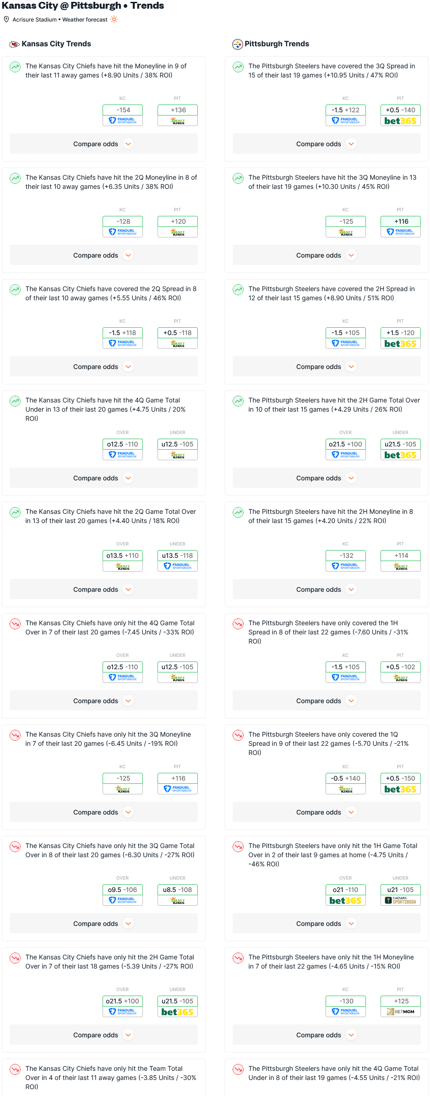430x1096 pixels.
Task: Pick the PIT +0.5 -140 bet365 odds
Action: coord(401,115)
